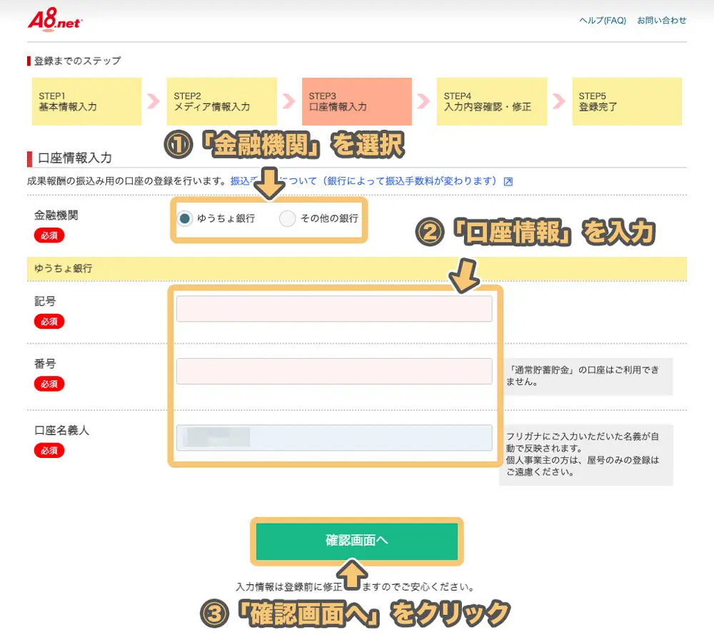Click the 通常貯蓄貯金 note text
714x637 pixels.
coord(583,376)
